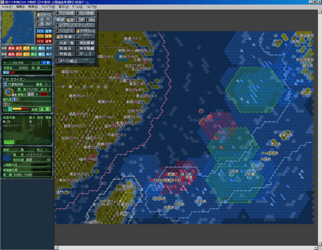
Task: Select the 部隊 minimap mode
Action: pyautogui.click(x=44, y=24)
